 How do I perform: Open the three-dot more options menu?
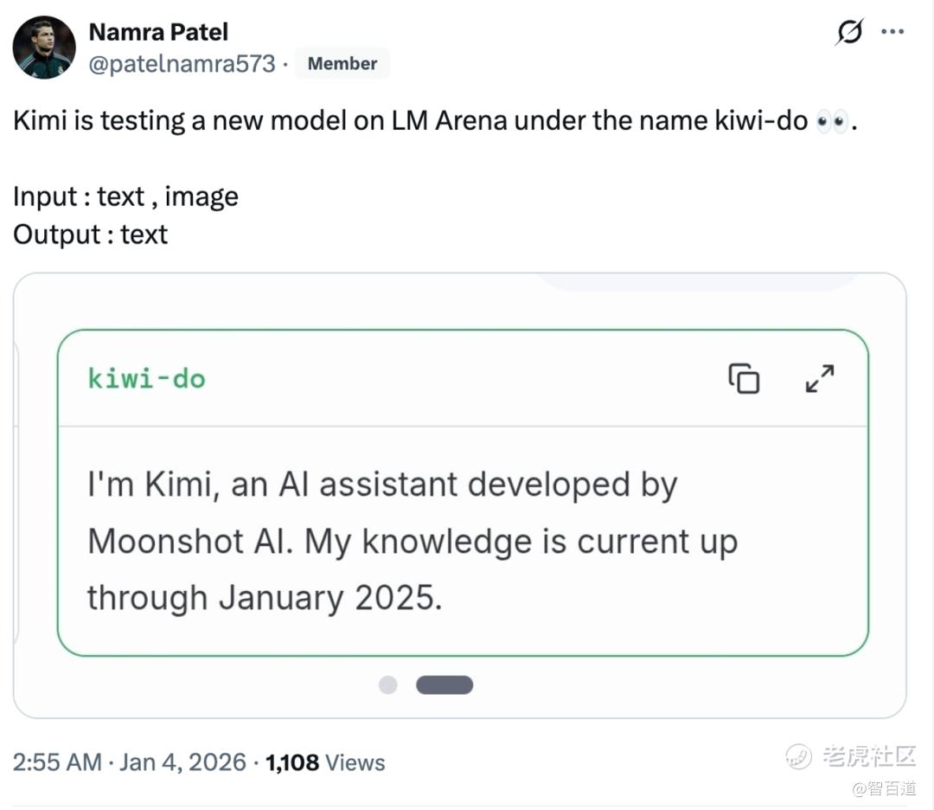(x=892, y=33)
